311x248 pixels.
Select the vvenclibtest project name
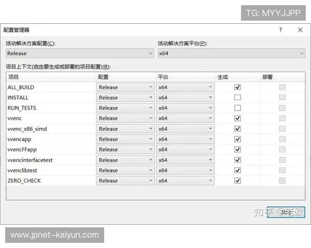click(x=22, y=171)
